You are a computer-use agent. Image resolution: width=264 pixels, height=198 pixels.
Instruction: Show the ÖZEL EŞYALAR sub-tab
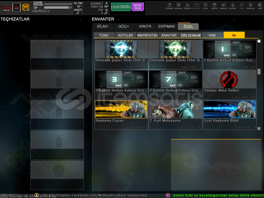pos(191,35)
